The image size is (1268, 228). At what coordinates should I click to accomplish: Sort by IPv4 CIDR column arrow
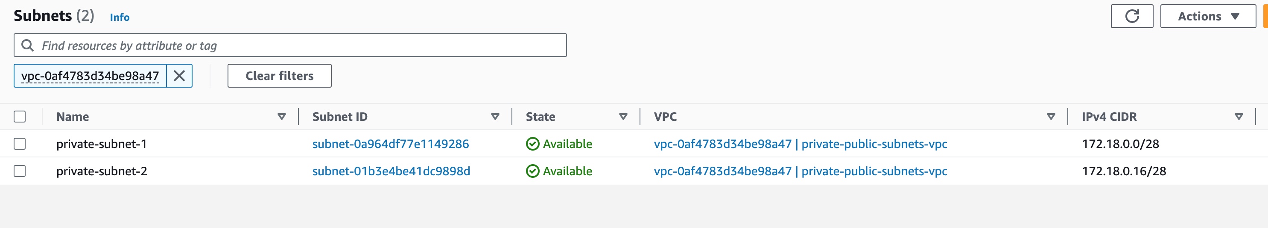[1239, 117]
